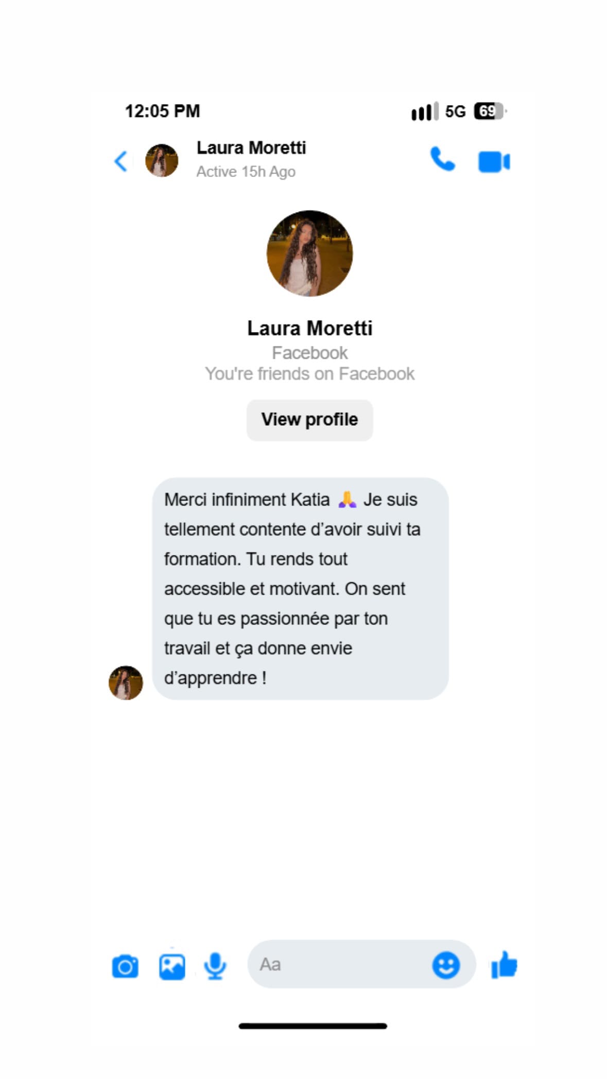The height and width of the screenshot is (1079, 607).
Task: Open the photo gallery picker icon
Action: (172, 966)
